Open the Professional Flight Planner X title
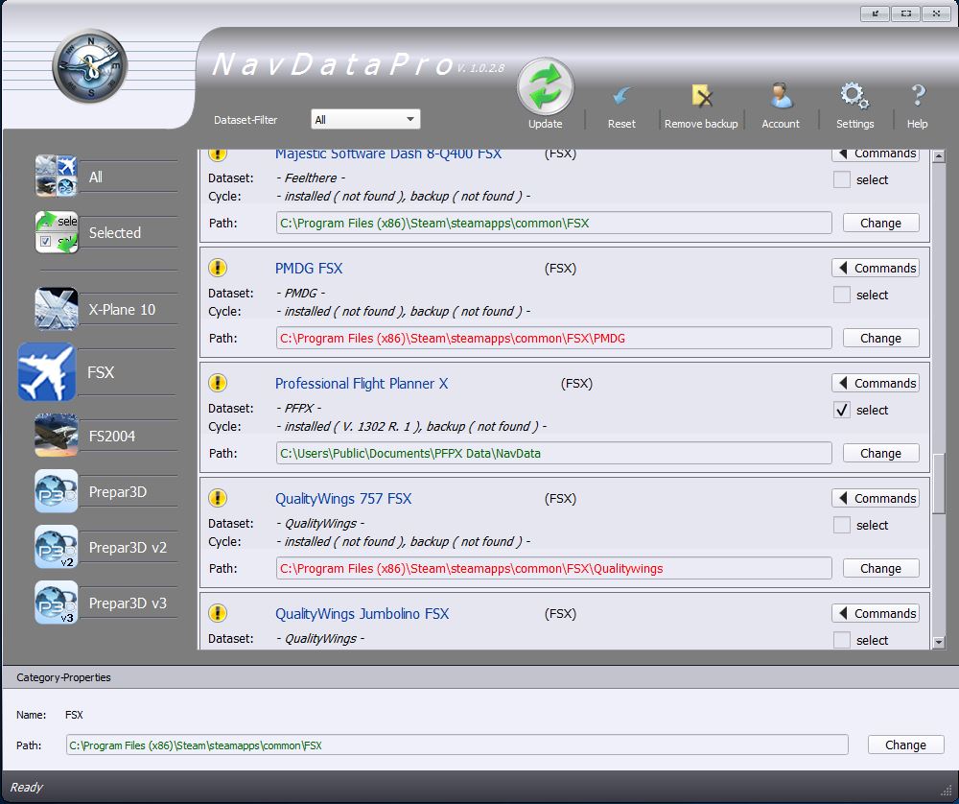 tap(362, 383)
